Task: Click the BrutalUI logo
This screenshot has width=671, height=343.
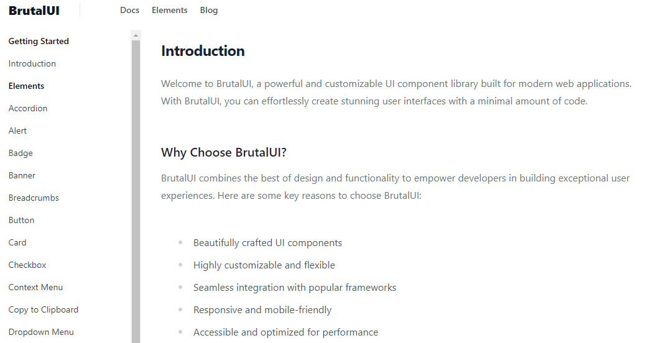Action: click(x=34, y=11)
